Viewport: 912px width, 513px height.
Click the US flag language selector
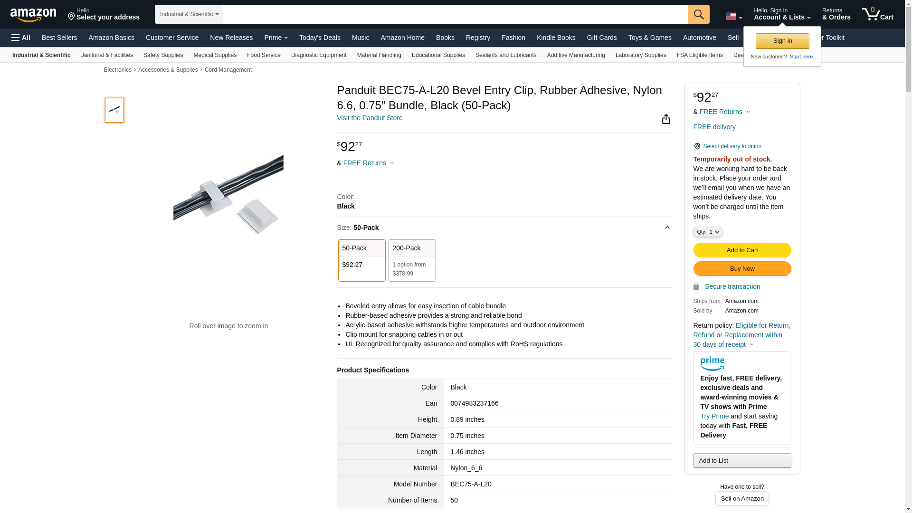click(x=733, y=16)
